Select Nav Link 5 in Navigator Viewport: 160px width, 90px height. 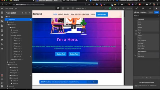click(x=18, y=38)
